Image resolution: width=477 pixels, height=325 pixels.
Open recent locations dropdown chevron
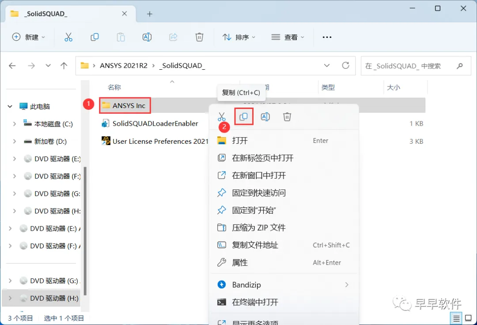pyautogui.click(x=48, y=66)
